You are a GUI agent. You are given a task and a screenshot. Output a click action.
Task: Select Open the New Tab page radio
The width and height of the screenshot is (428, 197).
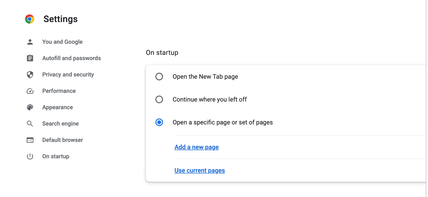tap(159, 76)
